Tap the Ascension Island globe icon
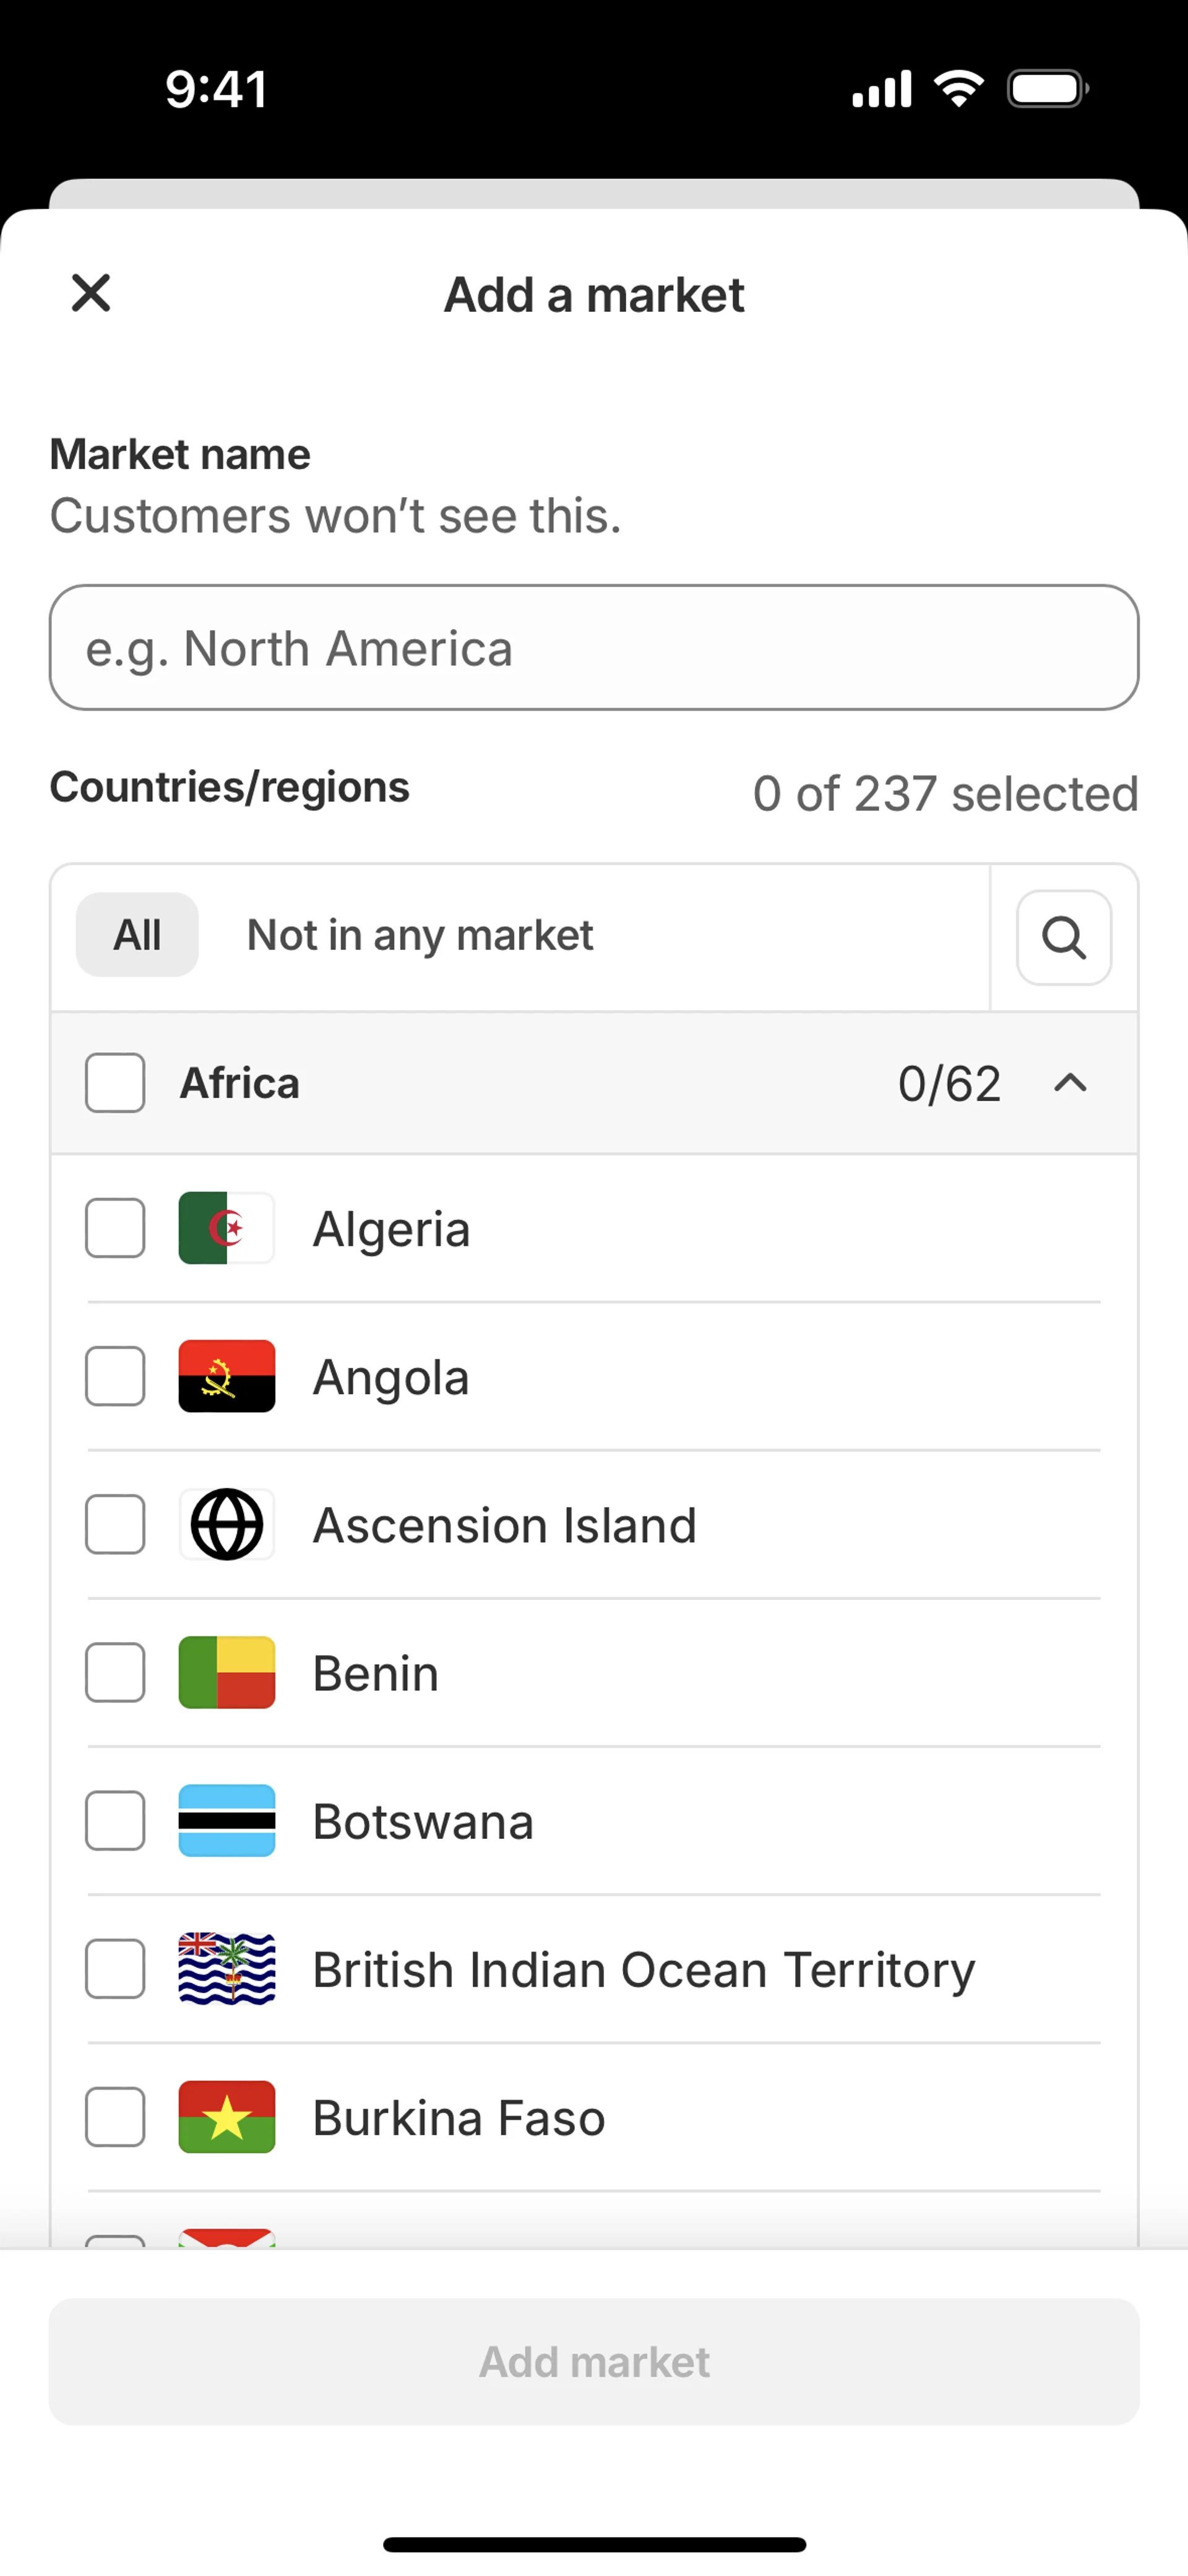Screen dimensions: 1188x2576 click(x=227, y=1524)
